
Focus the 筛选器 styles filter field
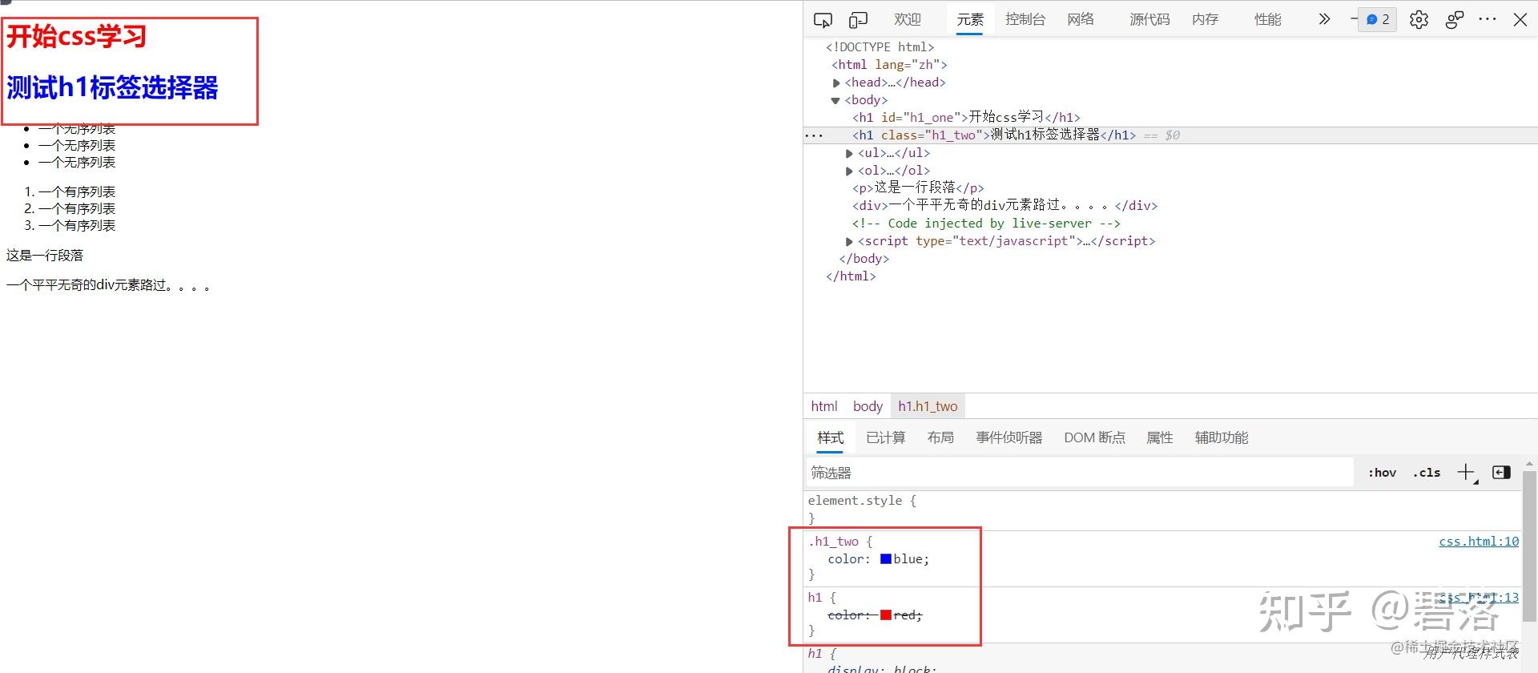coord(1079,473)
